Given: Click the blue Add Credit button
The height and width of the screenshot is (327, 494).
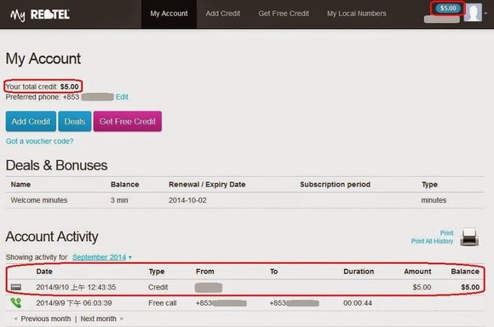Looking at the screenshot, I should coord(31,121).
